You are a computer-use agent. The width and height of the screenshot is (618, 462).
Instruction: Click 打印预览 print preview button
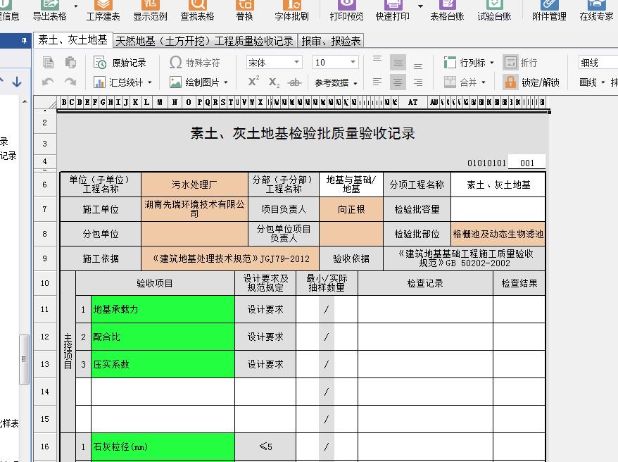(346, 11)
